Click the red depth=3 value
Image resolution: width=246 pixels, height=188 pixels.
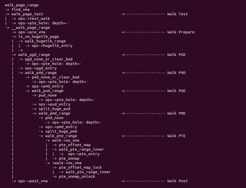101,122
